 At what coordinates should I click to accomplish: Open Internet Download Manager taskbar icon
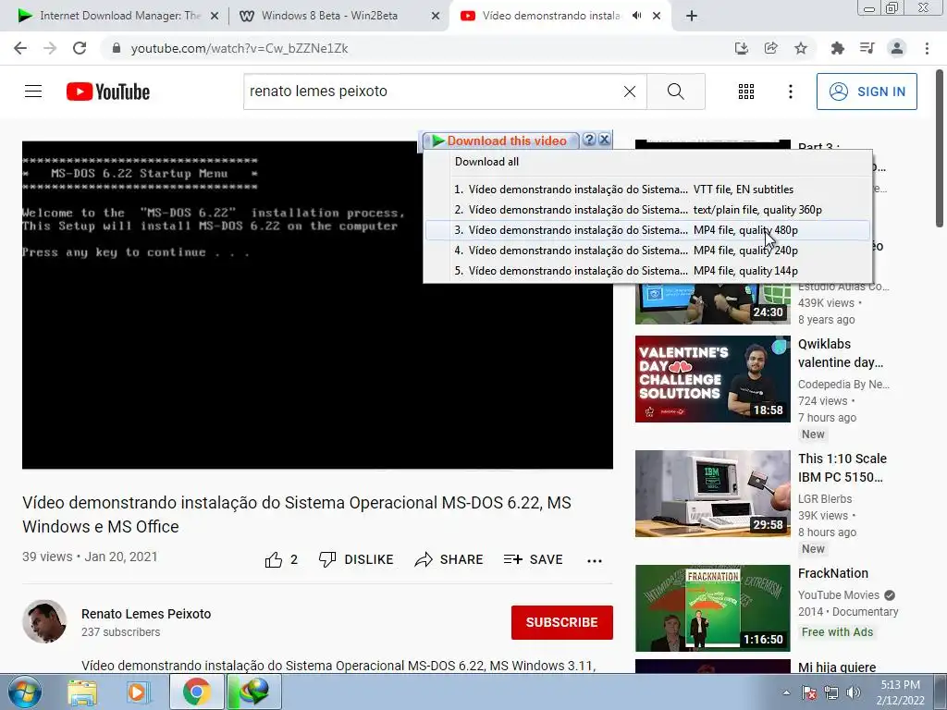coord(253,692)
